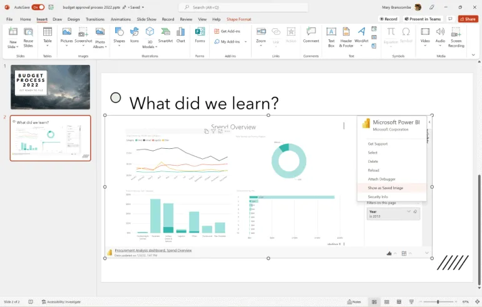
Task: Click Present in Teams
Action: click(x=423, y=19)
